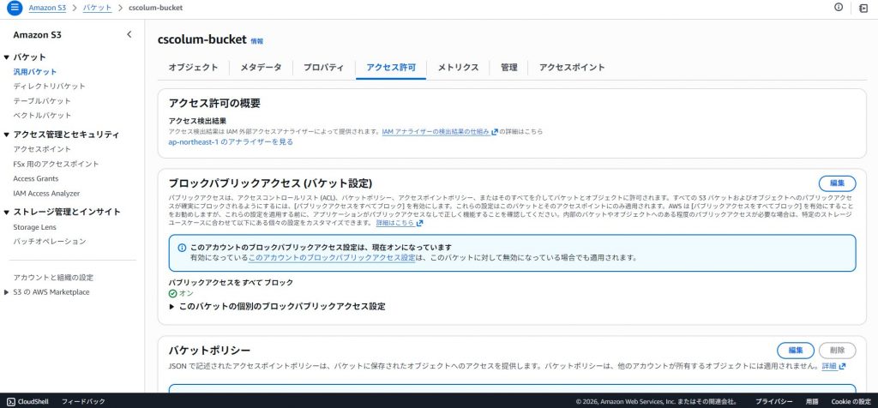Open ap-northeast-1 のアナライザーを見る link
This screenshot has height=408, width=878.
coord(231,142)
